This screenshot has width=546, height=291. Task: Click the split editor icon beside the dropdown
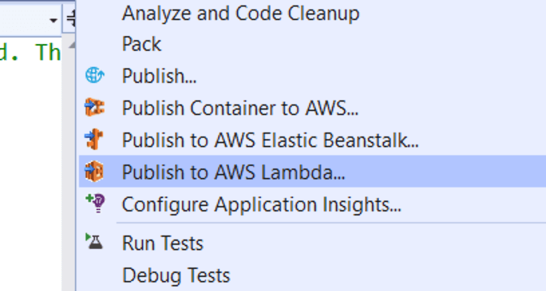pyautogui.click(x=71, y=19)
